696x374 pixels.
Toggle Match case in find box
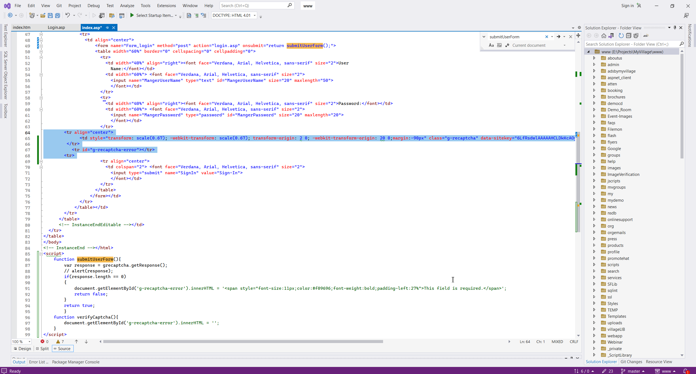[x=491, y=45]
